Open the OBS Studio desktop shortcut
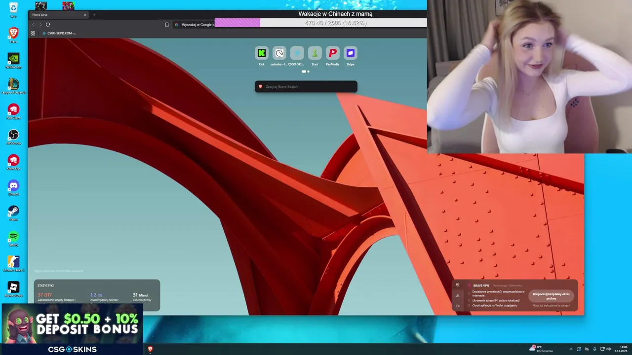632x355 pixels. [x=13, y=137]
